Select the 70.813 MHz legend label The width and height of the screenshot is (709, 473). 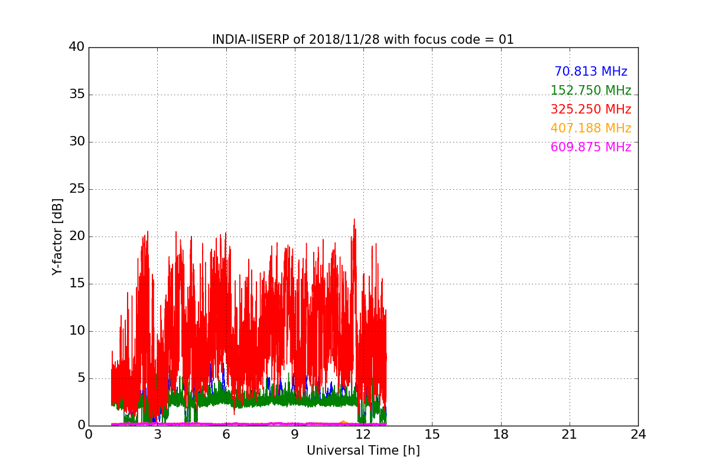[591, 72]
